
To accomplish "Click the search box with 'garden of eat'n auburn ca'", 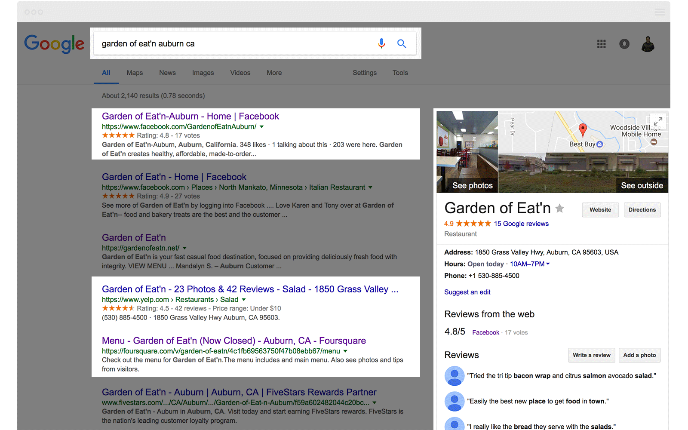I will tap(255, 43).
